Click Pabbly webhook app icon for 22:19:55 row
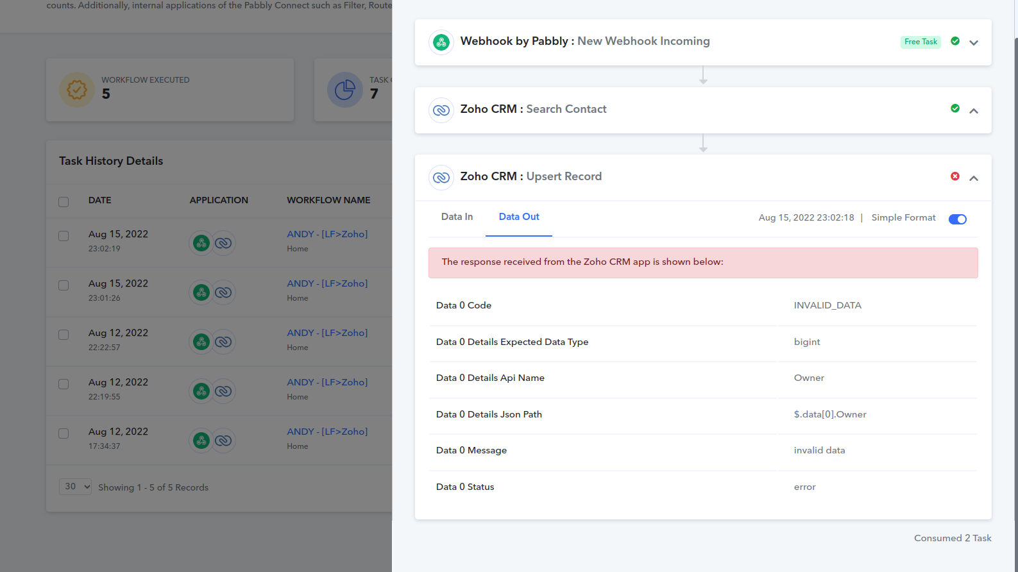 pyautogui.click(x=201, y=391)
